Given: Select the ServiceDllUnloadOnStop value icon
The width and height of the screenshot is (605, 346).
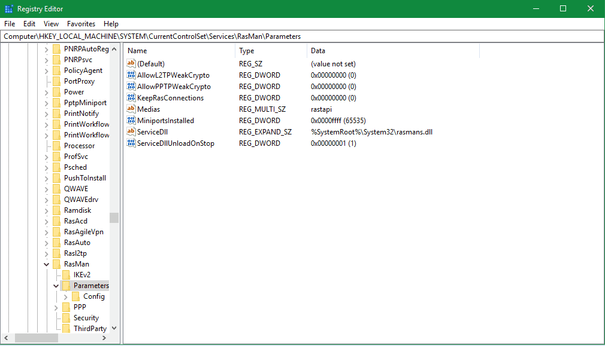Looking at the screenshot, I should click(132, 143).
